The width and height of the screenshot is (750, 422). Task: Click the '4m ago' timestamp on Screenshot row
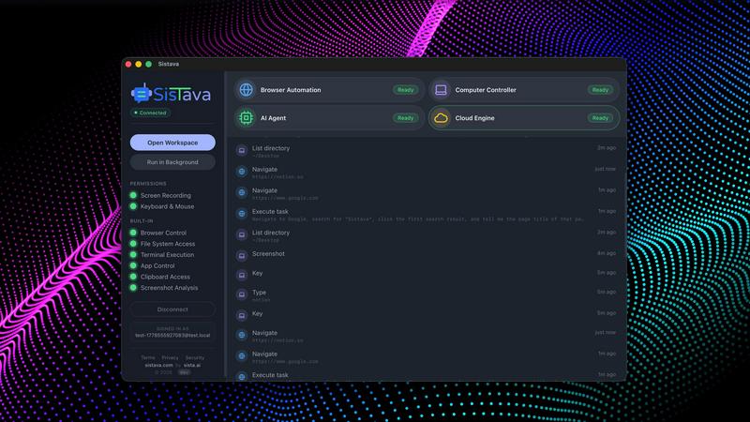(x=607, y=253)
